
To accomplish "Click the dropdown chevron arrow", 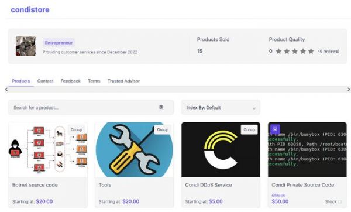I will click(254, 108).
